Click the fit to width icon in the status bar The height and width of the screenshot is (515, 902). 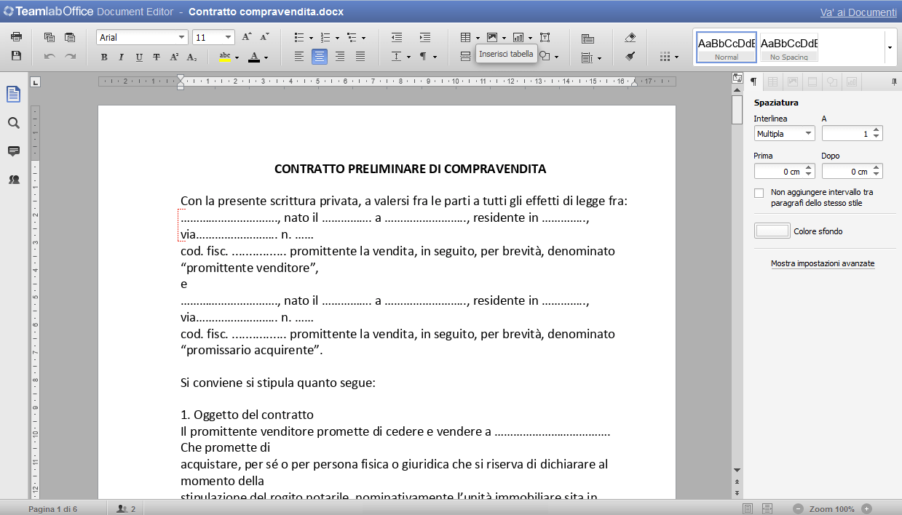(767, 508)
